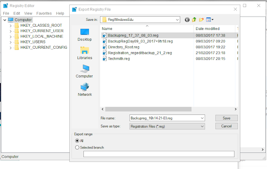Open the Save in folder dropdown
The width and height of the screenshot is (267, 169).
click(x=177, y=20)
